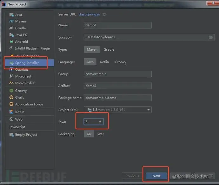Focus the Group field com.example
219x185 pixels.
(118, 74)
